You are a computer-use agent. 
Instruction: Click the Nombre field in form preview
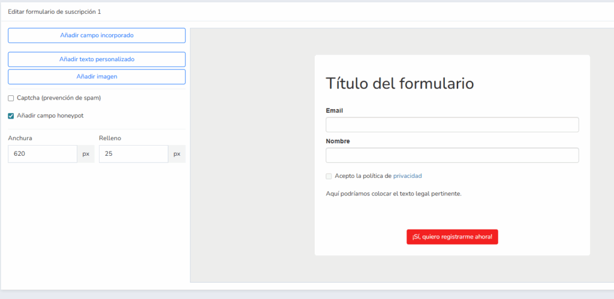tap(452, 155)
